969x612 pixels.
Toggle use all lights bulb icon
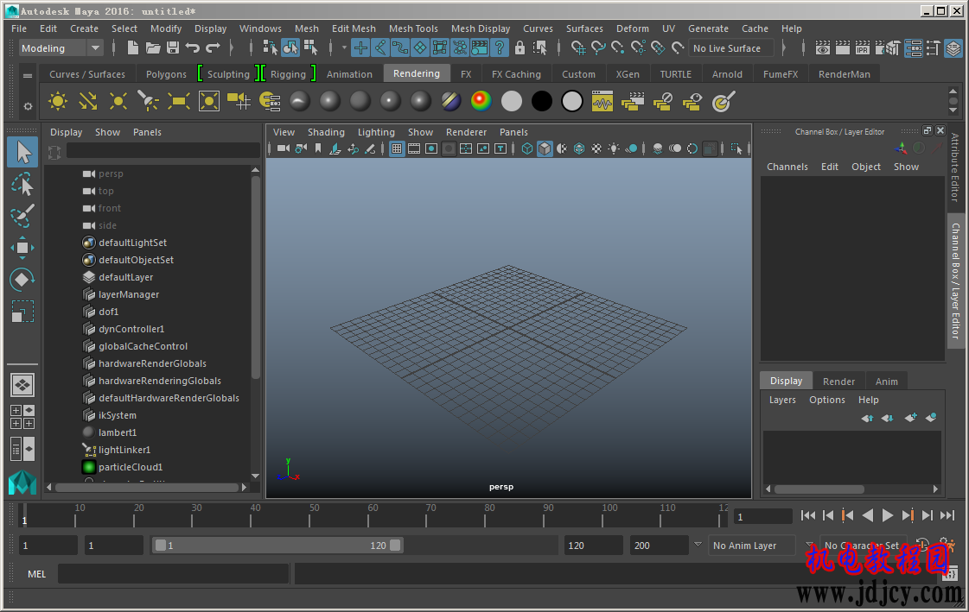[614, 148]
